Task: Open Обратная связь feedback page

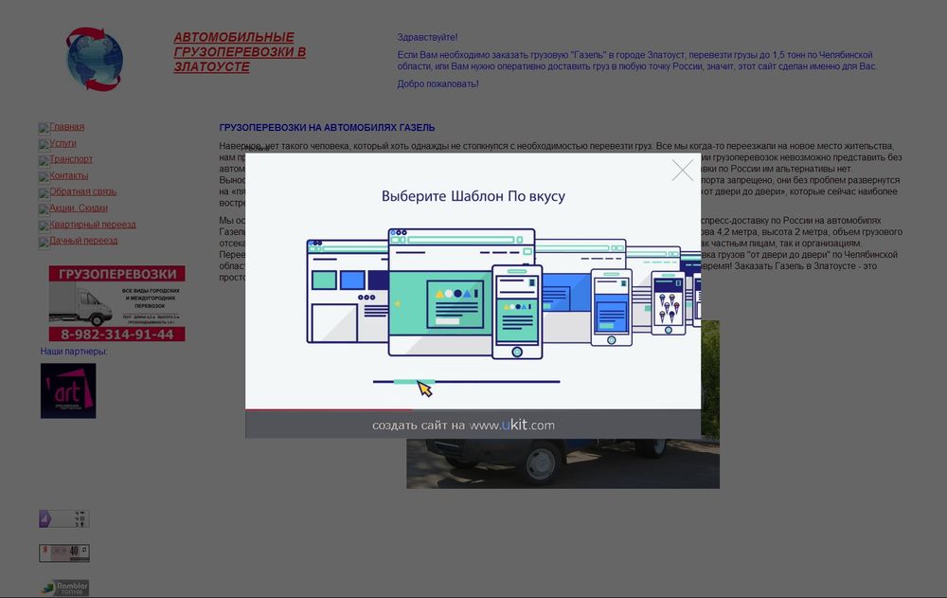Action: tap(82, 191)
